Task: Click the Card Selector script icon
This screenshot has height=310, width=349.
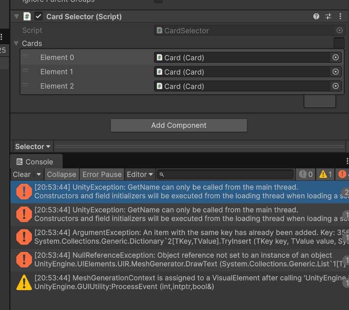Action: coord(27,16)
